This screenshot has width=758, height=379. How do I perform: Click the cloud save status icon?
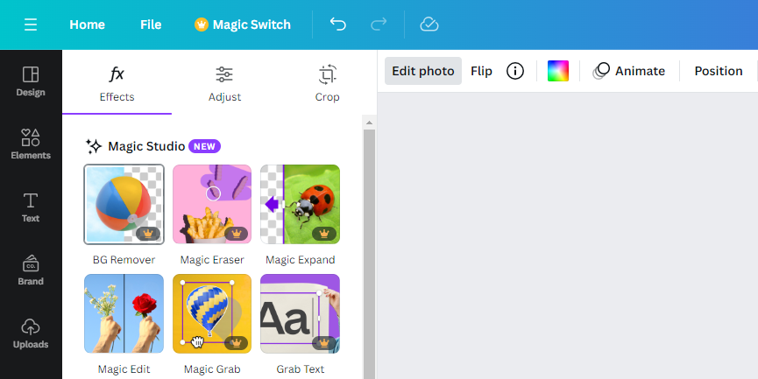[429, 25]
